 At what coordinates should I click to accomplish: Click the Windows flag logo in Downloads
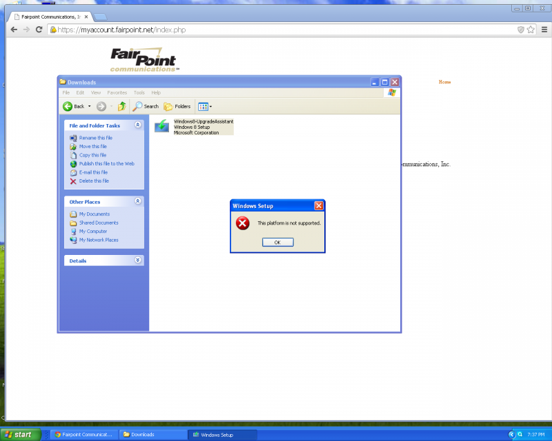tap(392, 92)
